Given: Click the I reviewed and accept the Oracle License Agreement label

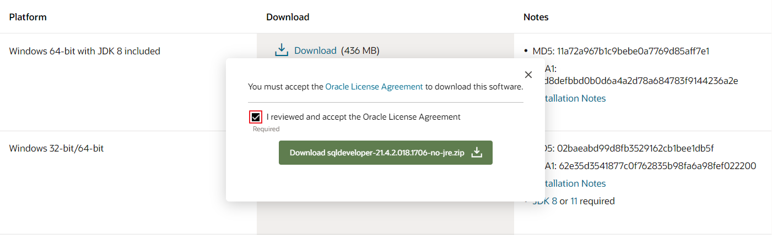Looking at the screenshot, I should (x=364, y=117).
